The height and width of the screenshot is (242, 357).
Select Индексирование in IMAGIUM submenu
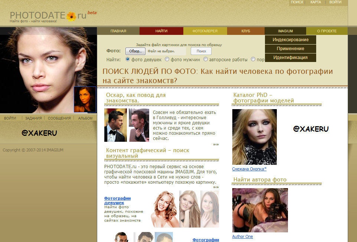point(291,40)
